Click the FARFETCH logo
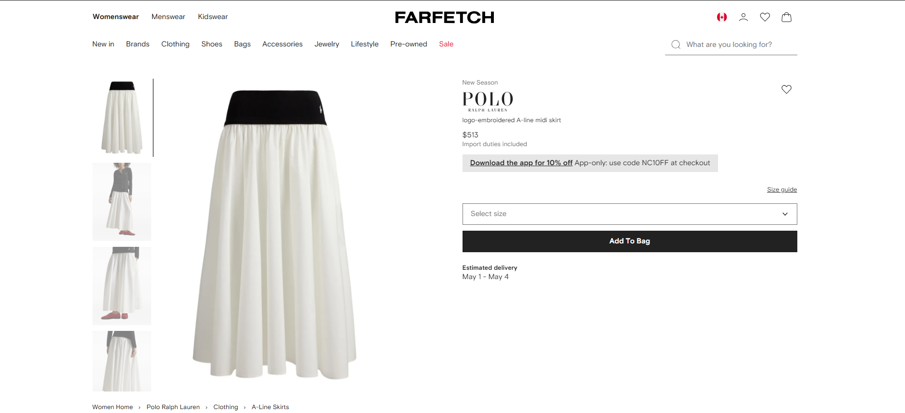Screen dimensions: 905x413 pyautogui.click(x=444, y=18)
